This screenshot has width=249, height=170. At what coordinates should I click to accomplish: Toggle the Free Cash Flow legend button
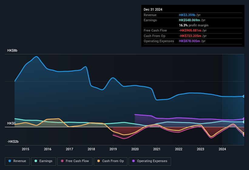tap(75, 161)
